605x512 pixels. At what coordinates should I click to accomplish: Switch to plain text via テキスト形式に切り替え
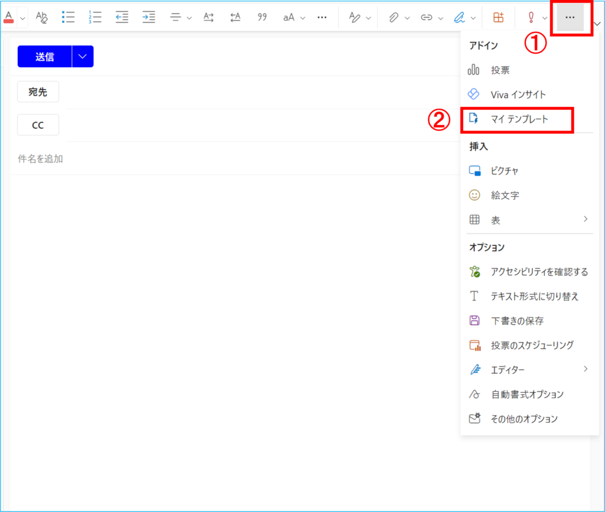tap(534, 296)
